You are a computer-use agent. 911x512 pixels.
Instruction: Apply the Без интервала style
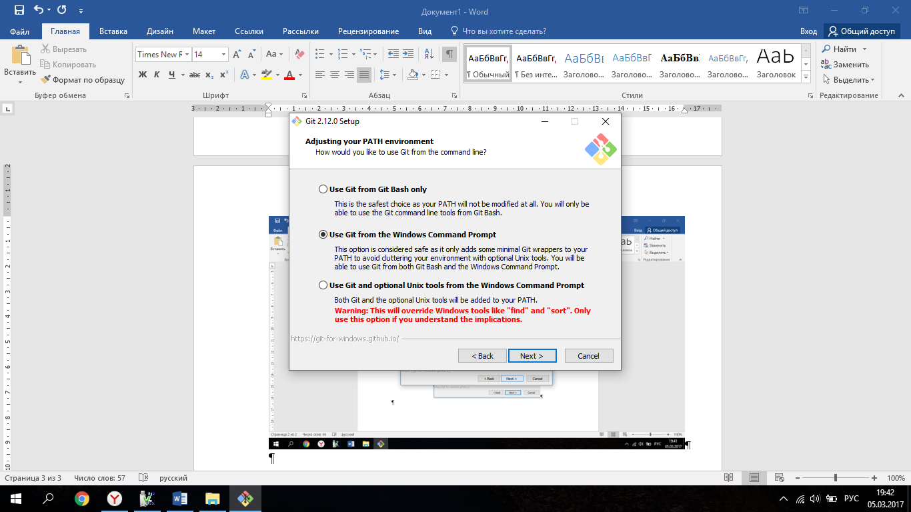(x=536, y=65)
